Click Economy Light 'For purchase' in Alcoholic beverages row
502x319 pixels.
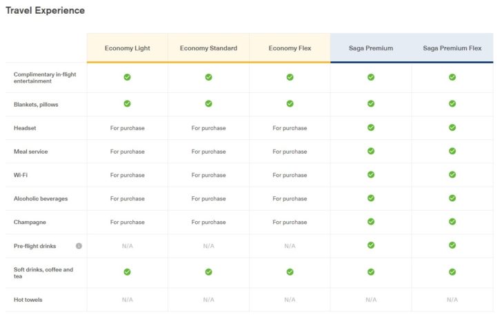tap(128, 198)
